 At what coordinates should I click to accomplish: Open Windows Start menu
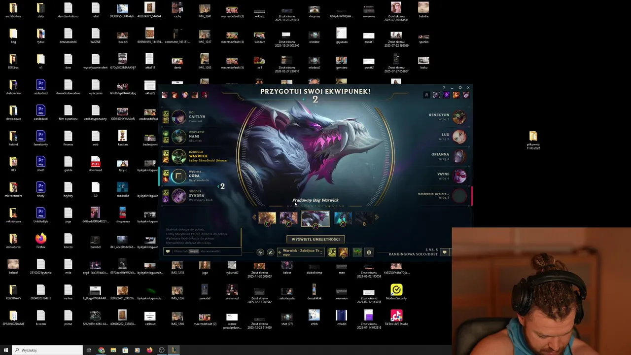(x=6, y=350)
